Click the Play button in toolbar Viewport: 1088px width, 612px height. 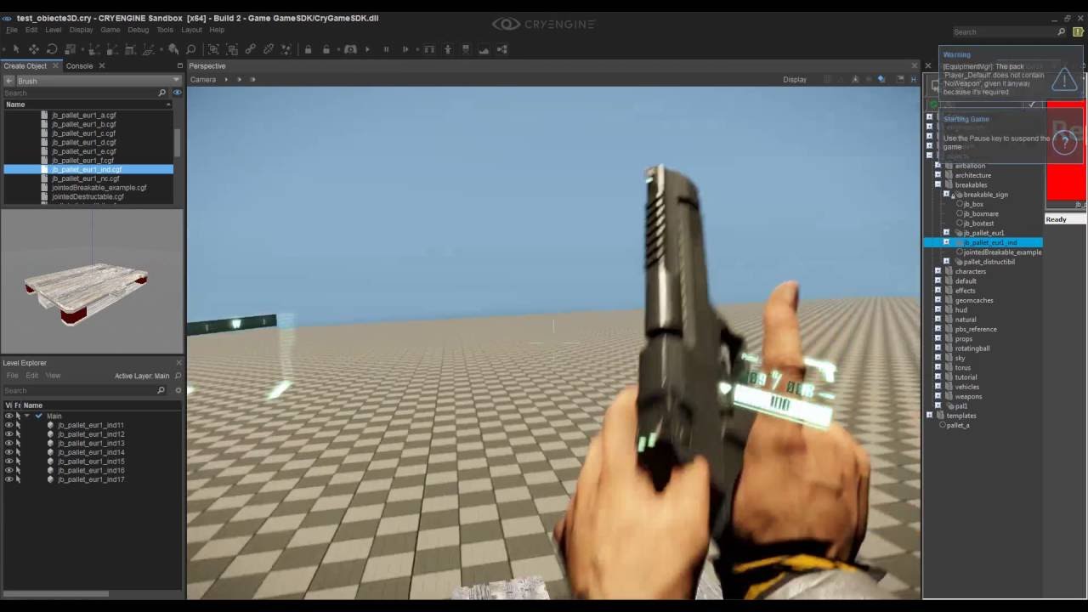(367, 49)
